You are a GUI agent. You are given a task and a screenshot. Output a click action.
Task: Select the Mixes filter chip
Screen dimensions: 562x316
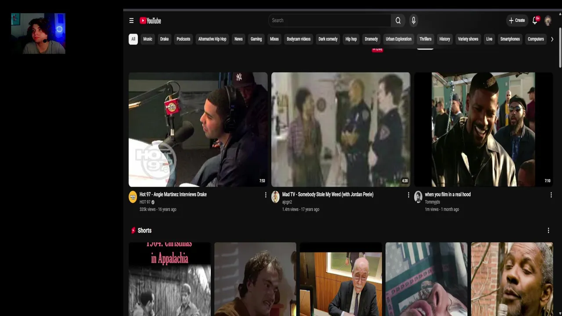[274, 39]
